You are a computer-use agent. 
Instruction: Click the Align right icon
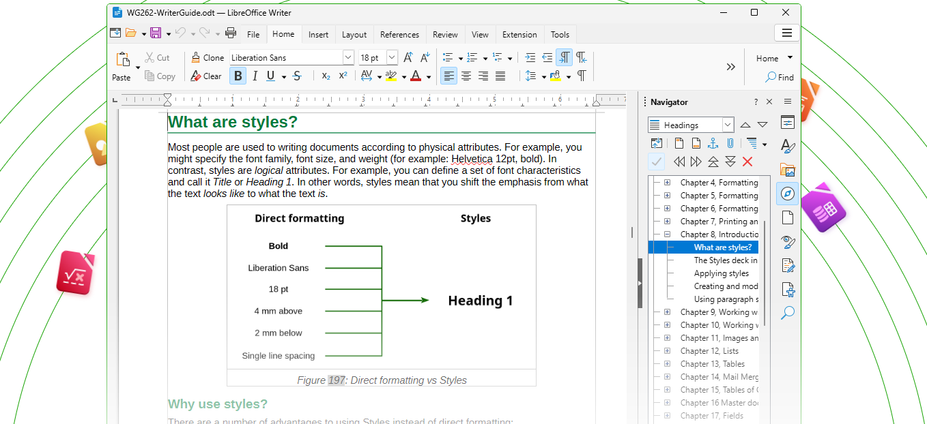(483, 76)
